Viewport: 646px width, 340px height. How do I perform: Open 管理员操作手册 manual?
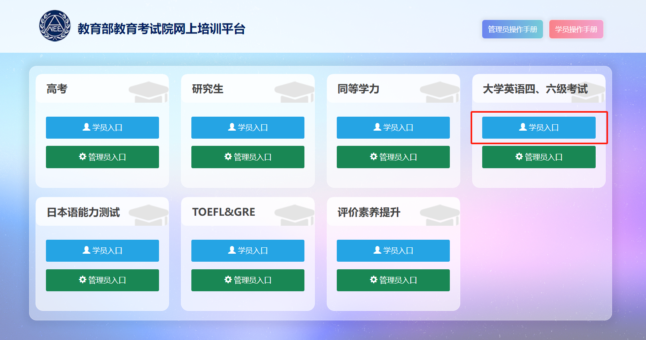[512, 29]
